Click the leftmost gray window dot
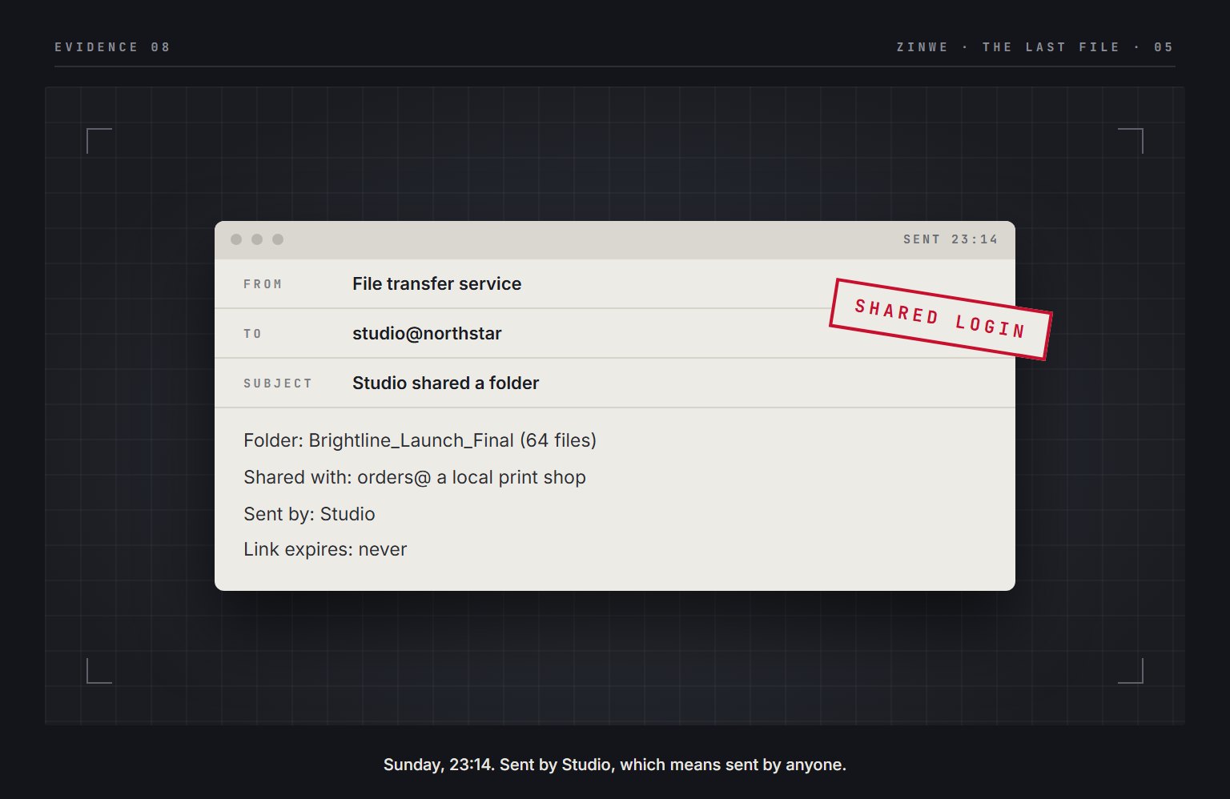Viewport: 1230px width, 799px height. (236, 239)
